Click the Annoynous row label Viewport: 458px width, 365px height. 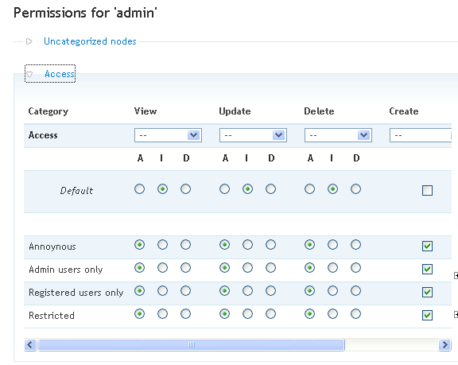click(52, 247)
